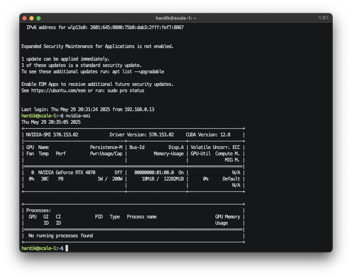The width and height of the screenshot is (352, 278).
Task: Click the 'GPU Memory' column header
Action: (x=228, y=217)
